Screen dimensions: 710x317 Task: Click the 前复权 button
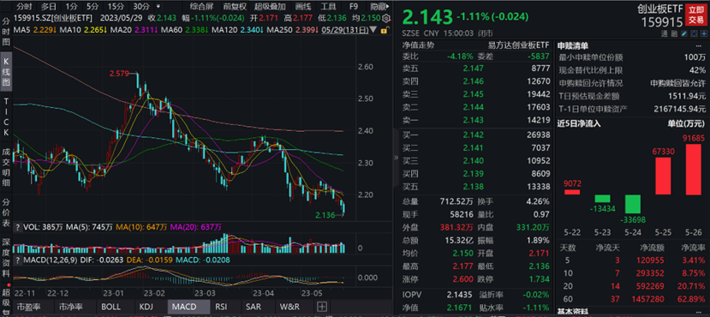pyautogui.click(x=235, y=6)
